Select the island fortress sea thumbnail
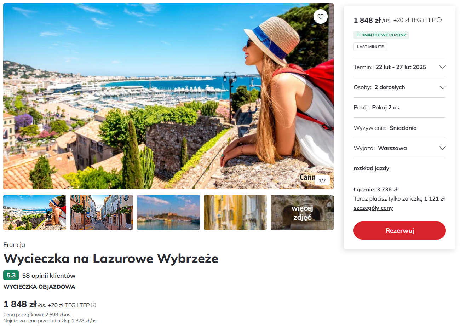This screenshot has height=328, width=460. coord(168,212)
